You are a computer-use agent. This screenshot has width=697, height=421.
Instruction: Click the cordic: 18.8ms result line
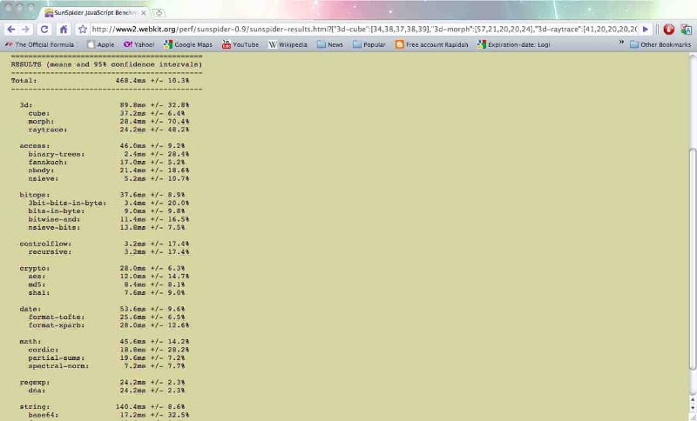click(x=108, y=350)
